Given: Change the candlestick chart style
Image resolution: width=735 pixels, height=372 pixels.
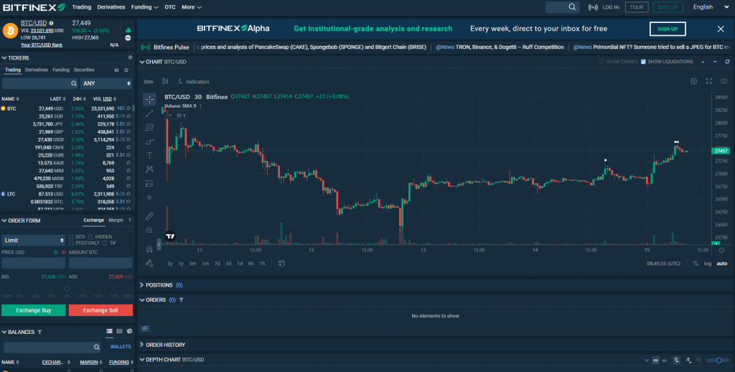Looking at the screenshot, I should pyautogui.click(x=165, y=82).
